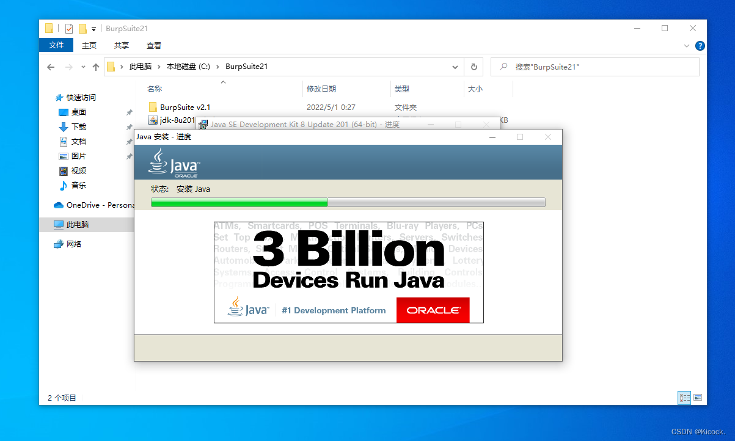The height and width of the screenshot is (441, 735).
Task: Open 音乐 in the navigation pane
Action: [x=79, y=186]
